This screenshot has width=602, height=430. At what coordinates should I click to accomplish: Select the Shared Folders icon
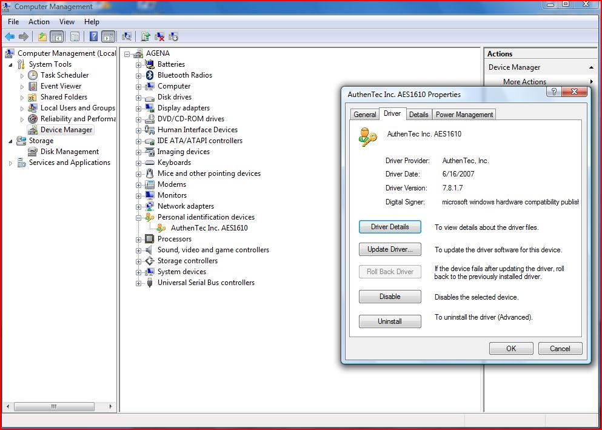click(33, 97)
